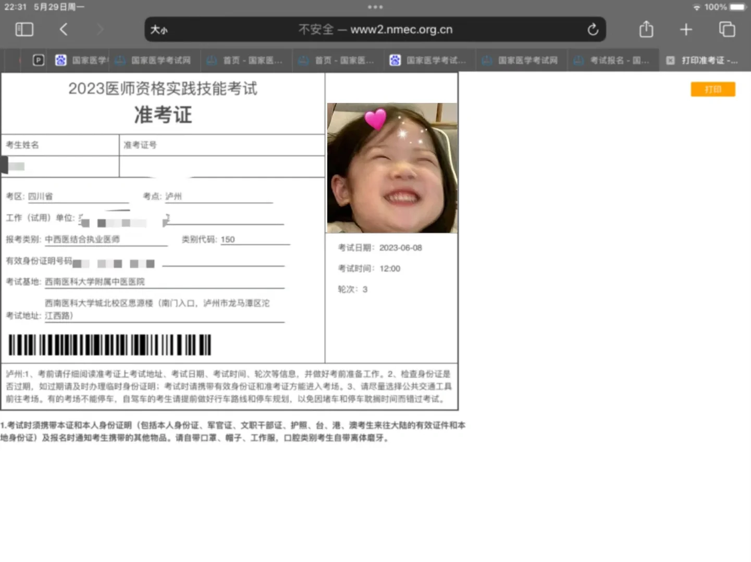Viewport: 751px width, 562px height.
Task: Open the Safari sidebar
Action: point(24,30)
